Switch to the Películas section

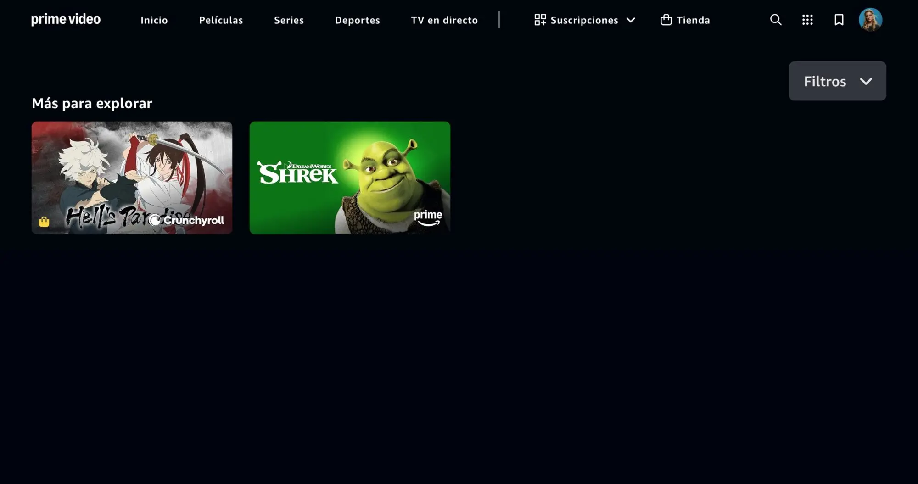click(x=221, y=20)
